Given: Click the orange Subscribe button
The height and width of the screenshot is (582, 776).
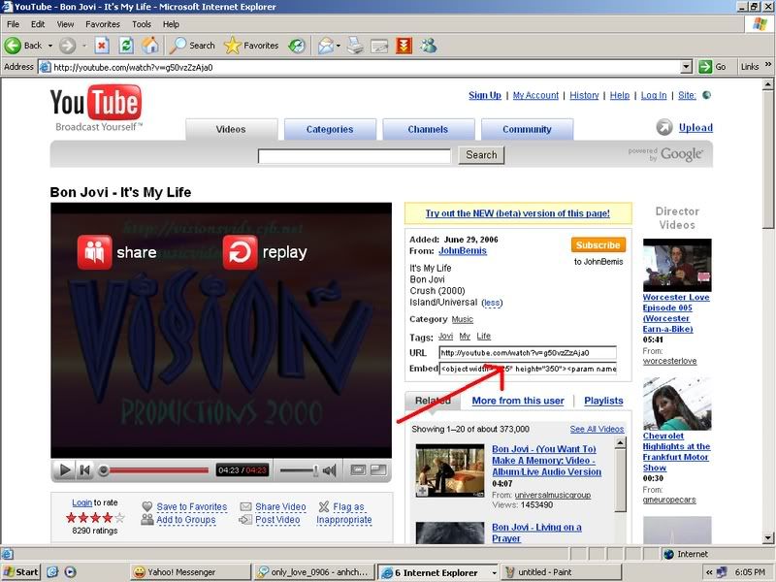Looking at the screenshot, I should pos(598,245).
